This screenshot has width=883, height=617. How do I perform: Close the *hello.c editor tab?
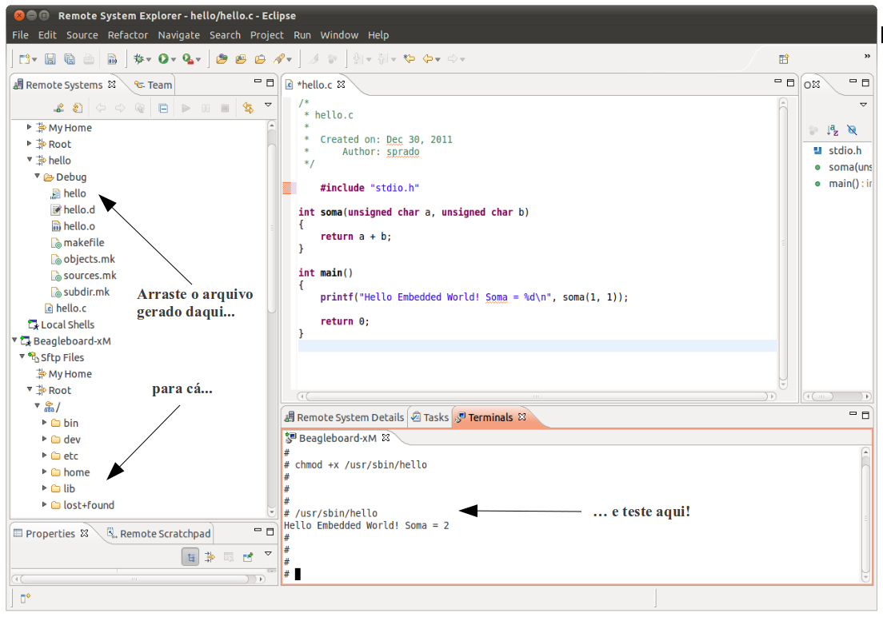pos(342,85)
